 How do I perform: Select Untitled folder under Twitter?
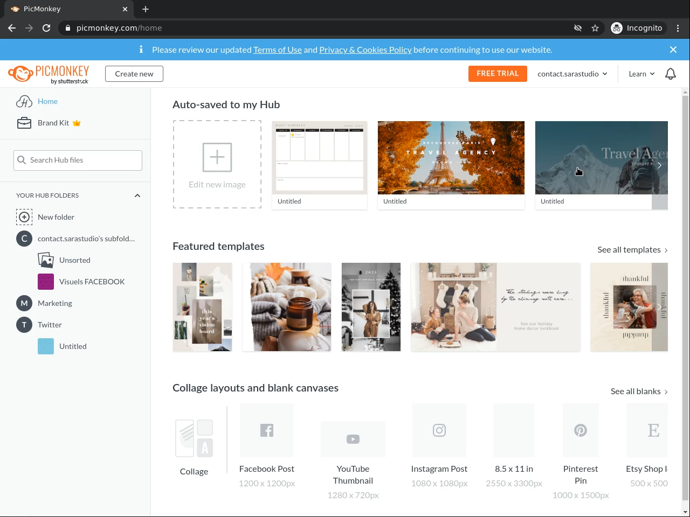pos(73,346)
